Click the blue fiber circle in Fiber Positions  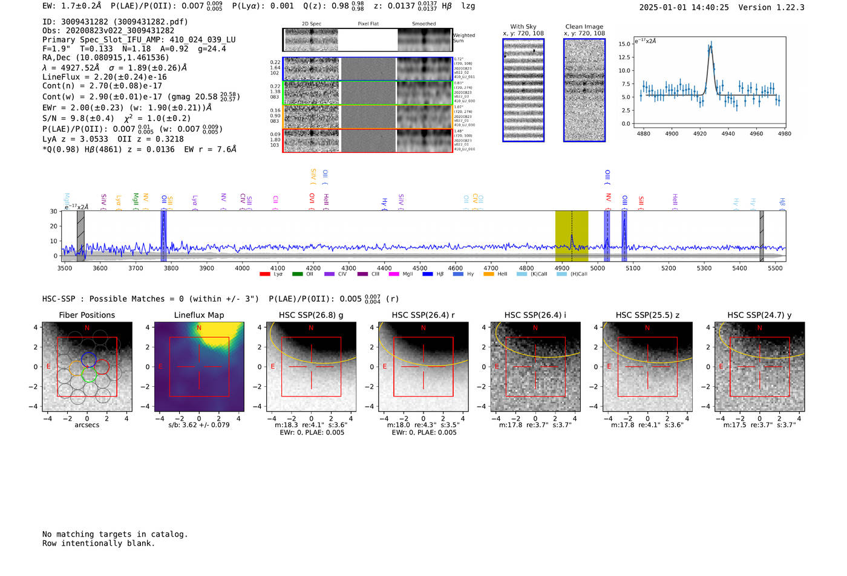(88, 359)
